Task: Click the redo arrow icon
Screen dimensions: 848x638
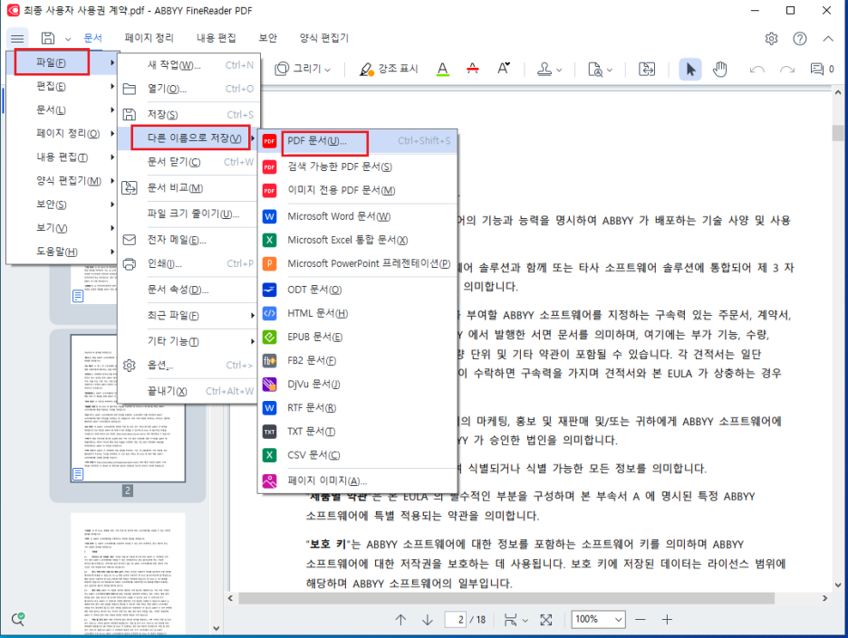Action: (x=787, y=69)
